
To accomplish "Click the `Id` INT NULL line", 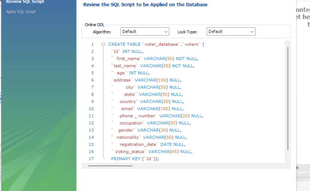I will click(x=127, y=52).
